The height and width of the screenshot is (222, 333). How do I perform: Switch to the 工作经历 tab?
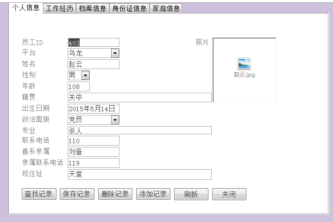click(x=59, y=8)
